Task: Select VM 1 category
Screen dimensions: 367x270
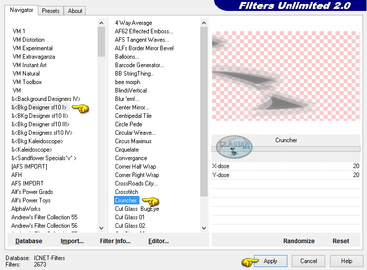Action: coord(19,31)
